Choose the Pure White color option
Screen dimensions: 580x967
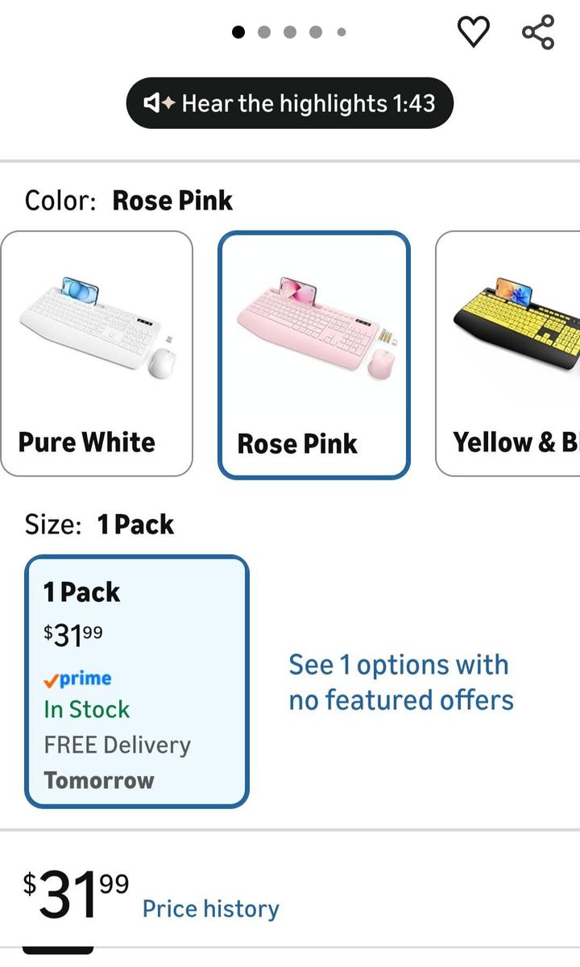[97, 354]
